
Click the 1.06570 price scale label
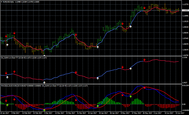(x=185, y=44)
